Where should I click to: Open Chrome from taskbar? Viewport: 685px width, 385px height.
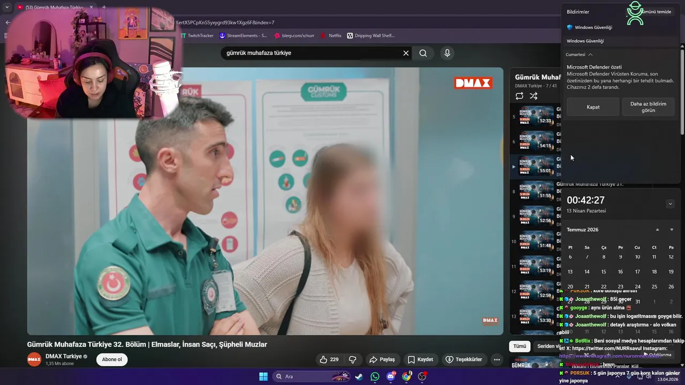click(407, 376)
